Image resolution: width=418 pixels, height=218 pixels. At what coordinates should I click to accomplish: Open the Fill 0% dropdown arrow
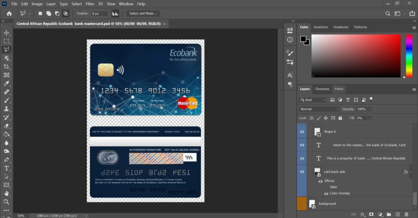coord(370,118)
